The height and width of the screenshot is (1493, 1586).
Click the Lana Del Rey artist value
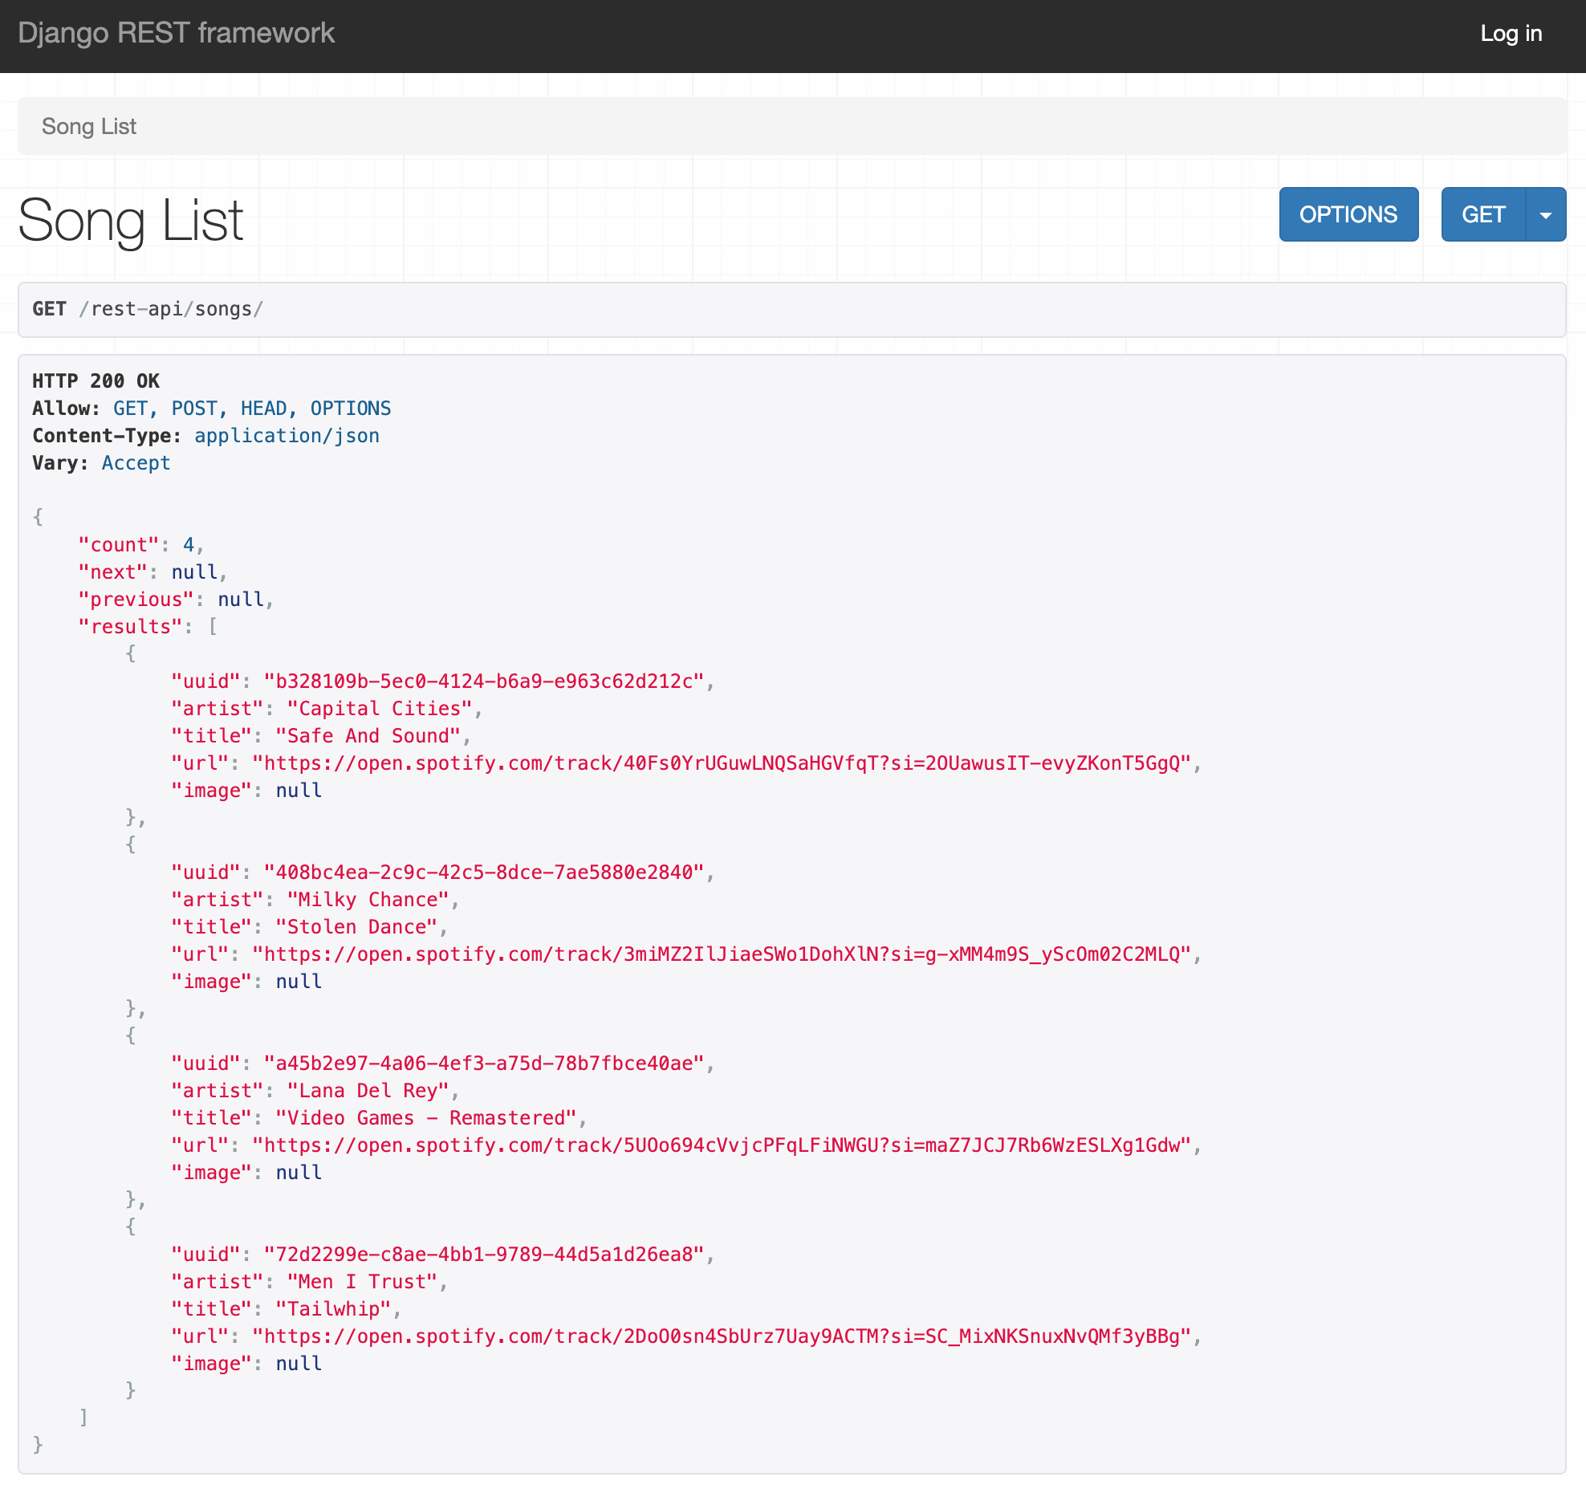pos(368,1091)
